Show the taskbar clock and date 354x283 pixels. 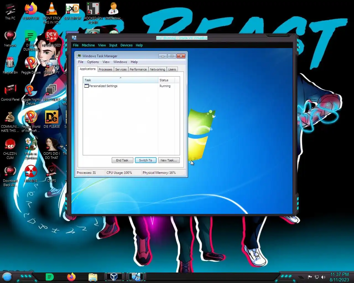click(x=339, y=277)
